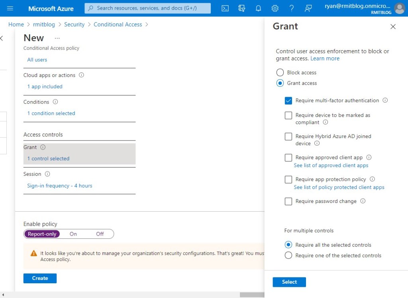Select Require one of the selected controls

[x=288, y=255]
